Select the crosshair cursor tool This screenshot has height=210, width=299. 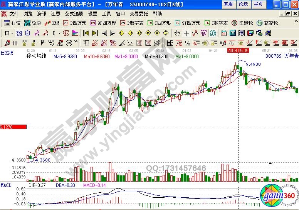pyautogui.click(x=186, y=33)
